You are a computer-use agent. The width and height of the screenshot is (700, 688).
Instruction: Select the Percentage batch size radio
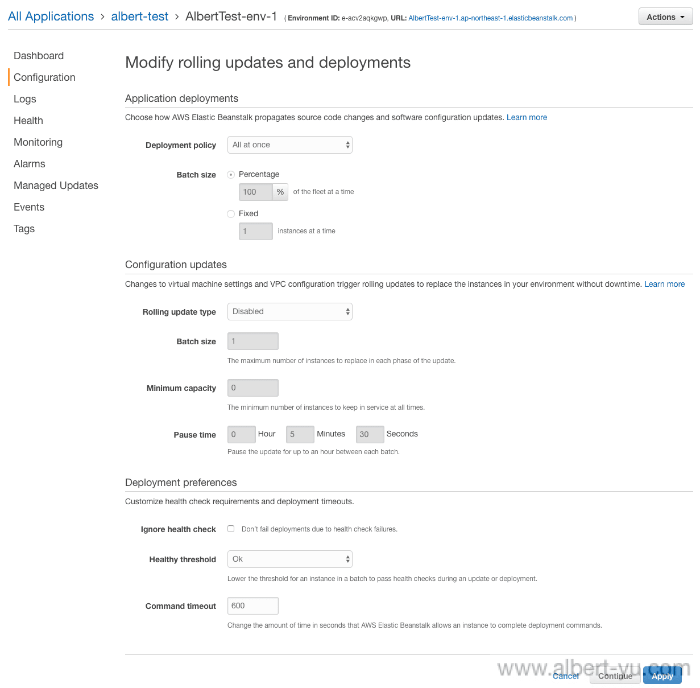(231, 175)
